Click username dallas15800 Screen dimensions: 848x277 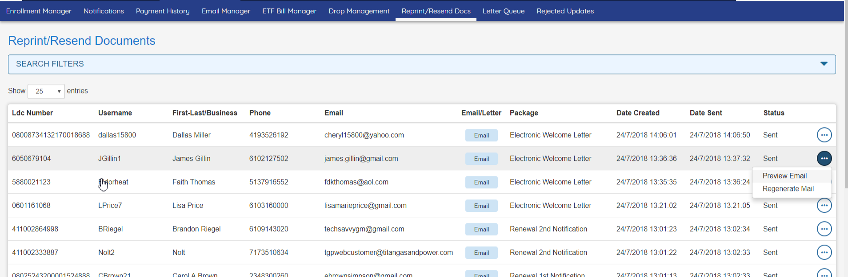(x=117, y=135)
